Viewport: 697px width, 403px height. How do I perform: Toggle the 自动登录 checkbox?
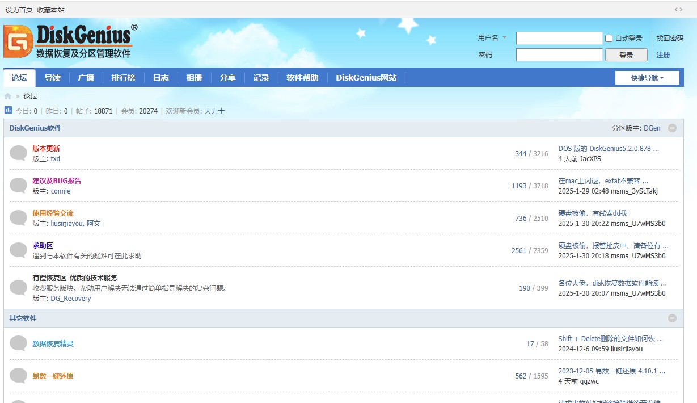(x=609, y=39)
